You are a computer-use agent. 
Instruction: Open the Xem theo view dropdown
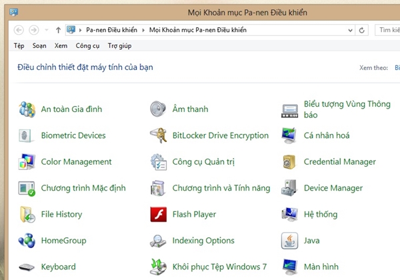pyautogui.click(x=397, y=67)
